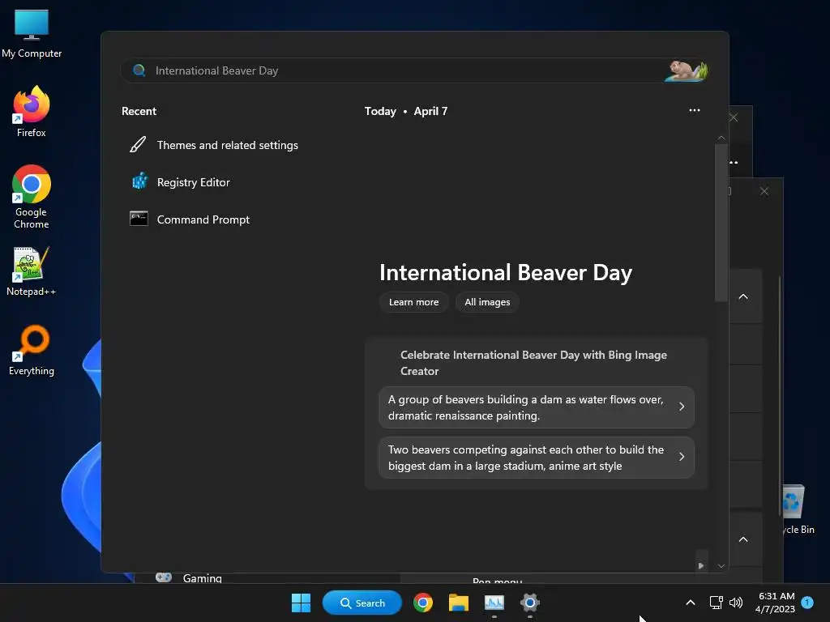Open the Everything search desktop shortcut
The image size is (830, 622).
(32, 350)
